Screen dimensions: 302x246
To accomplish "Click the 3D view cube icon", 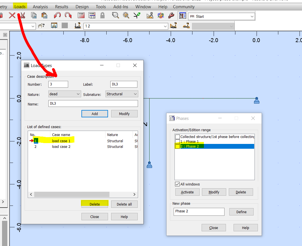I will pyautogui.click(x=161, y=16).
